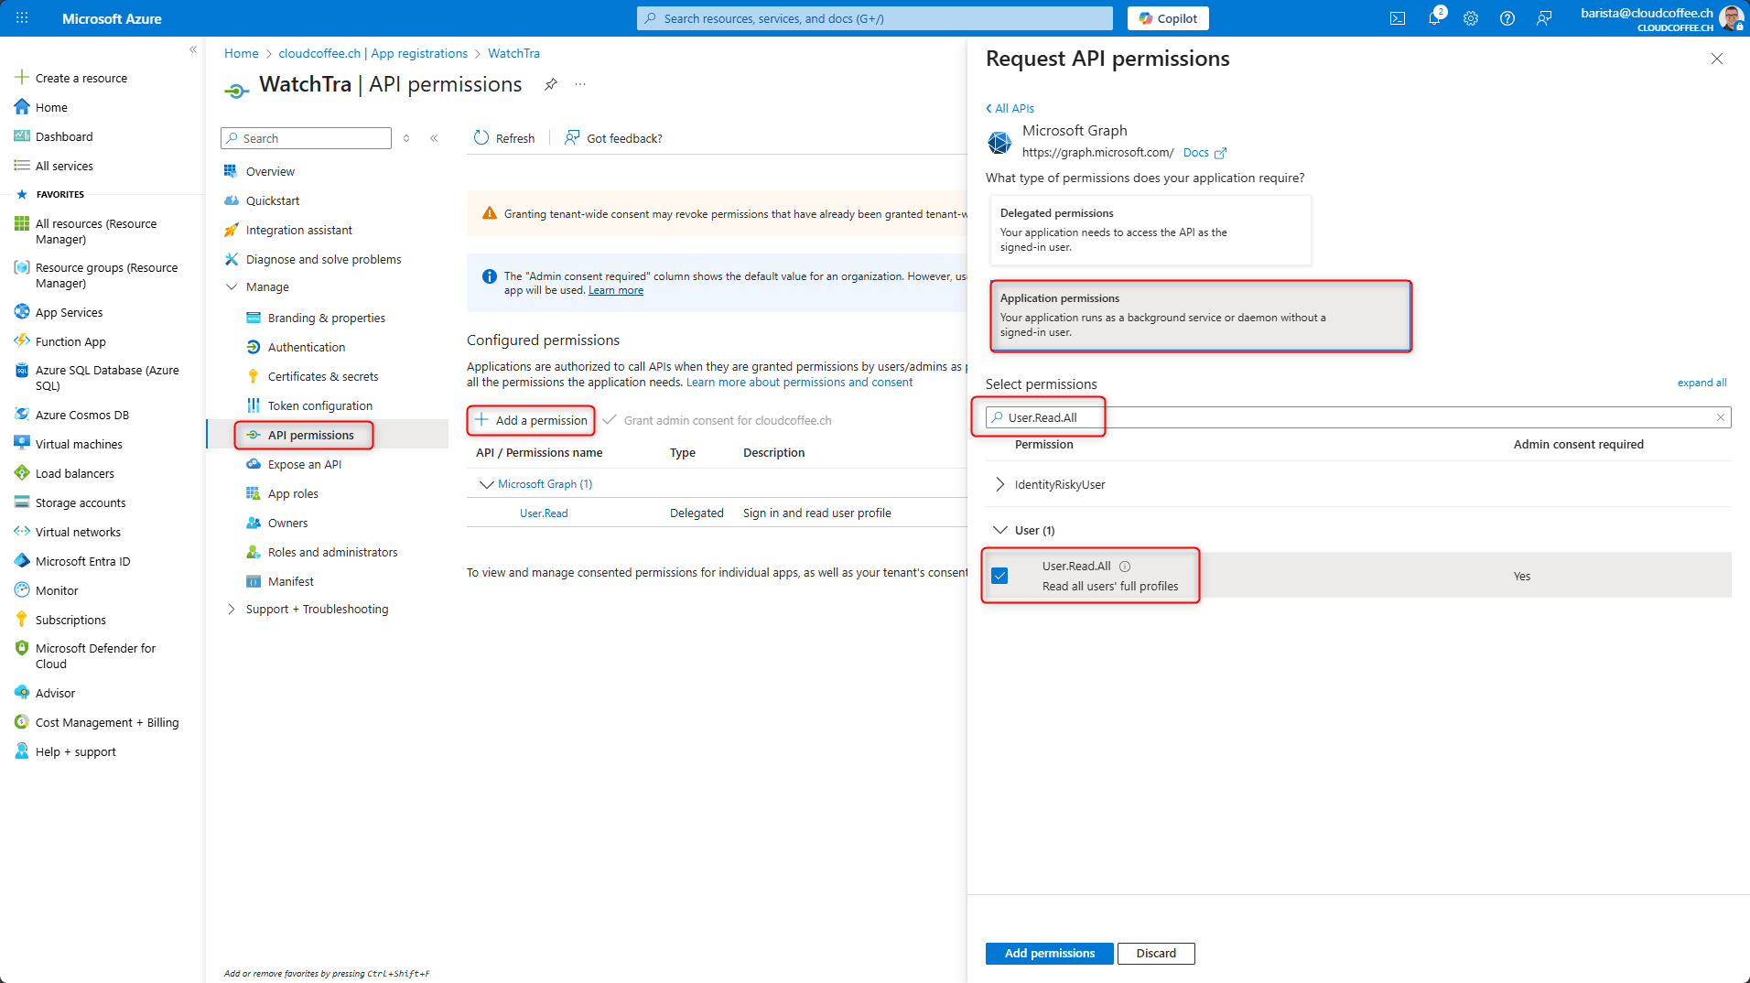Screen dimensions: 1750x983
Task: Collapse the User (1) permission group
Action: coord(999,530)
